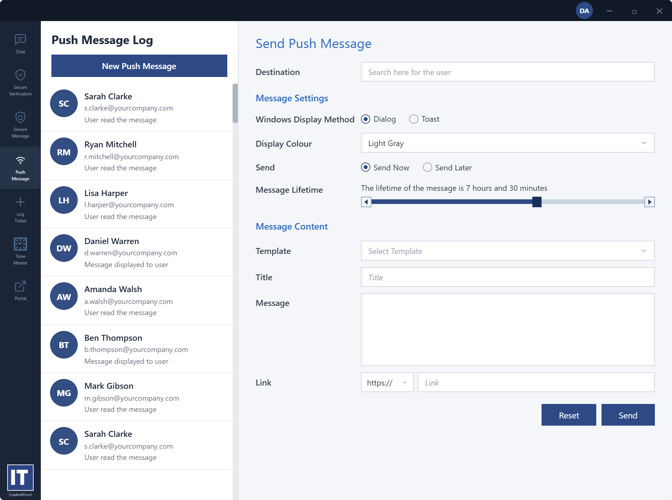The width and height of the screenshot is (672, 500).
Task: Open Secure Message in sidebar
Action: (x=20, y=125)
